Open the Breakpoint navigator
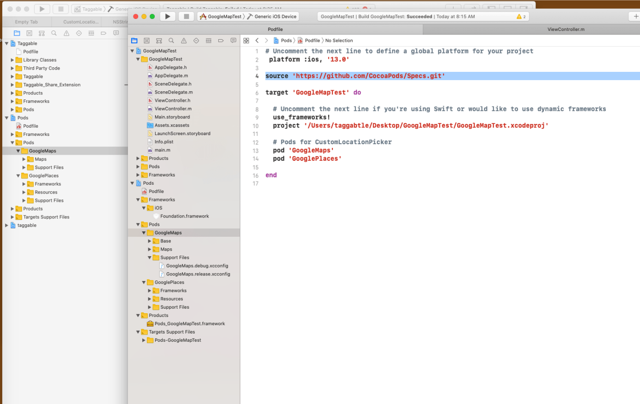This screenshot has width=640, height=404. 221,41
